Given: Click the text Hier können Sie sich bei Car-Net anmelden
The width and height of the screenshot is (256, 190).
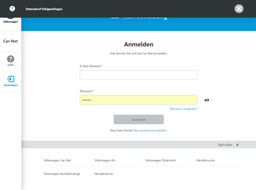Looking at the screenshot, I should click(139, 53).
